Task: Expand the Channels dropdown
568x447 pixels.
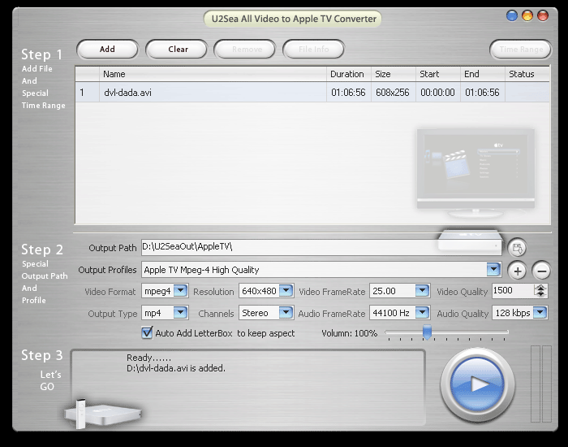Action: coord(286,312)
